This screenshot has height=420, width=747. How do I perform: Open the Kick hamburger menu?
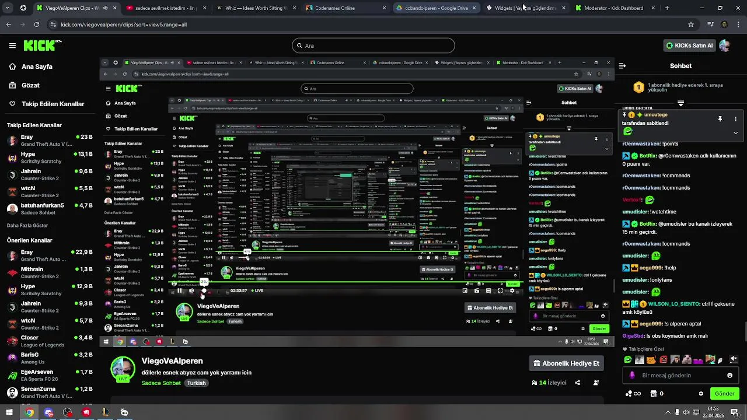(12, 45)
